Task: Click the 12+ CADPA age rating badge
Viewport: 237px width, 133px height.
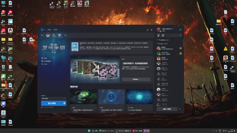Action: pos(75,47)
